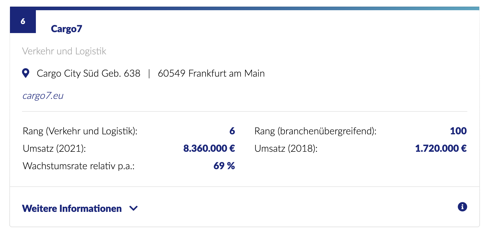Image resolution: width=486 pixels, height=235 pixels.
Task: Click the industry rank value 6
Action: click(232, 131)
